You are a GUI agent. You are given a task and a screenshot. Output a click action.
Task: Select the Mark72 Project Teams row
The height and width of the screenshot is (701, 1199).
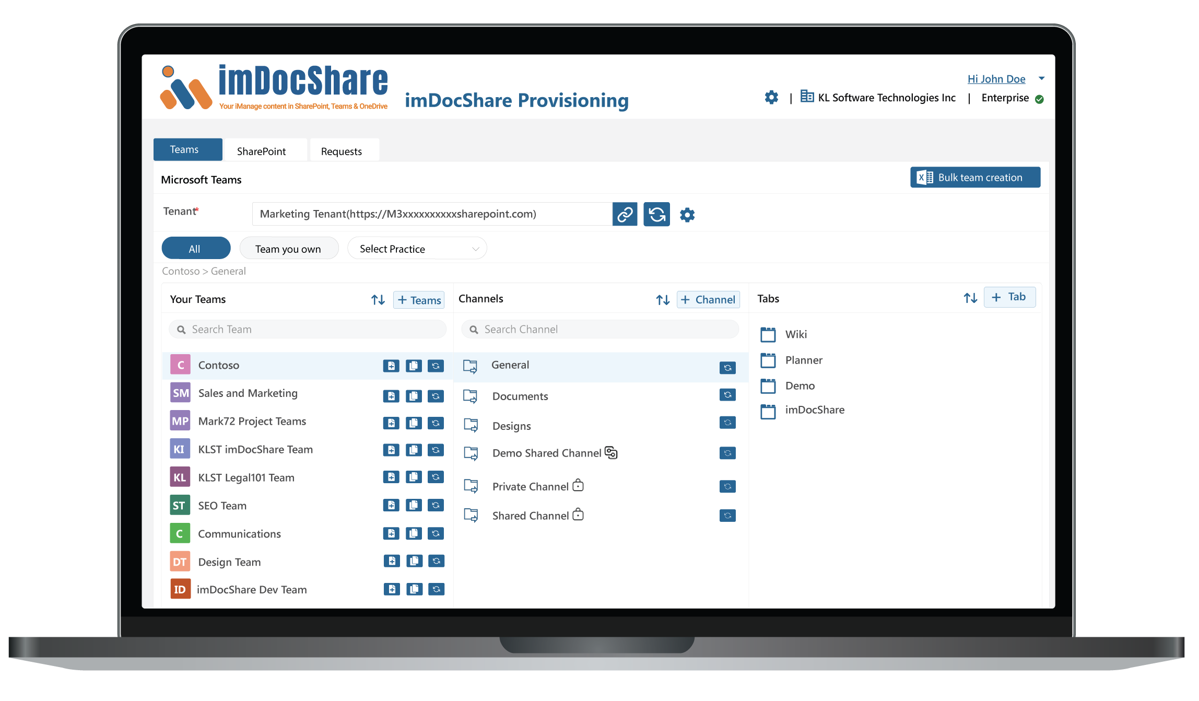[308, 422]
